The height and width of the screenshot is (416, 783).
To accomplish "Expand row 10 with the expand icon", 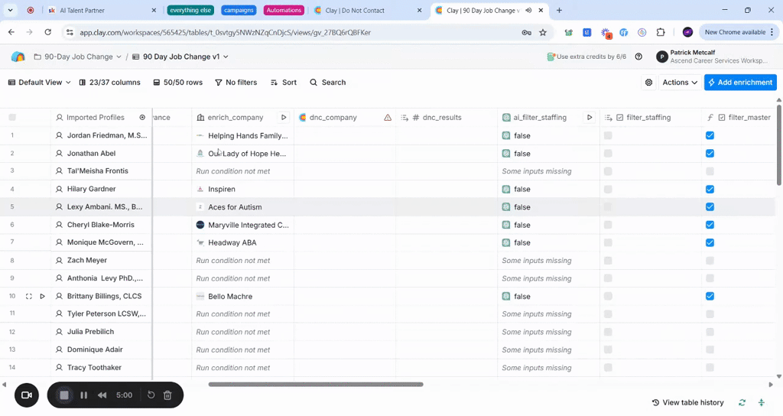I will pyautogui.click(x=29, y=297).
